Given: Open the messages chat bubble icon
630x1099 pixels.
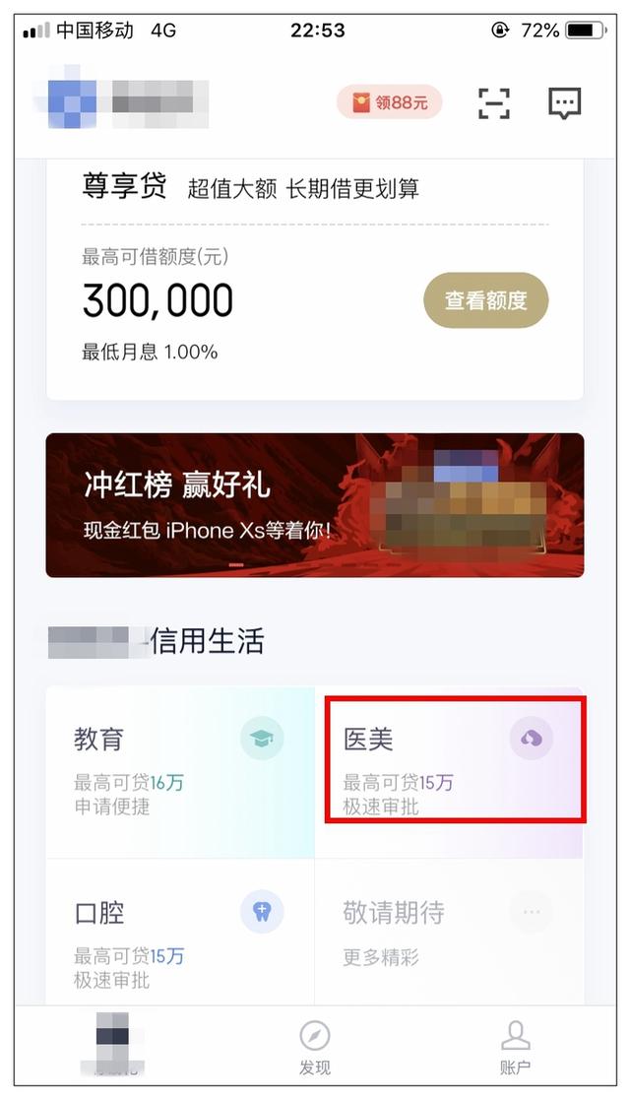Looking at the screenshot, I should click(563, 103).
